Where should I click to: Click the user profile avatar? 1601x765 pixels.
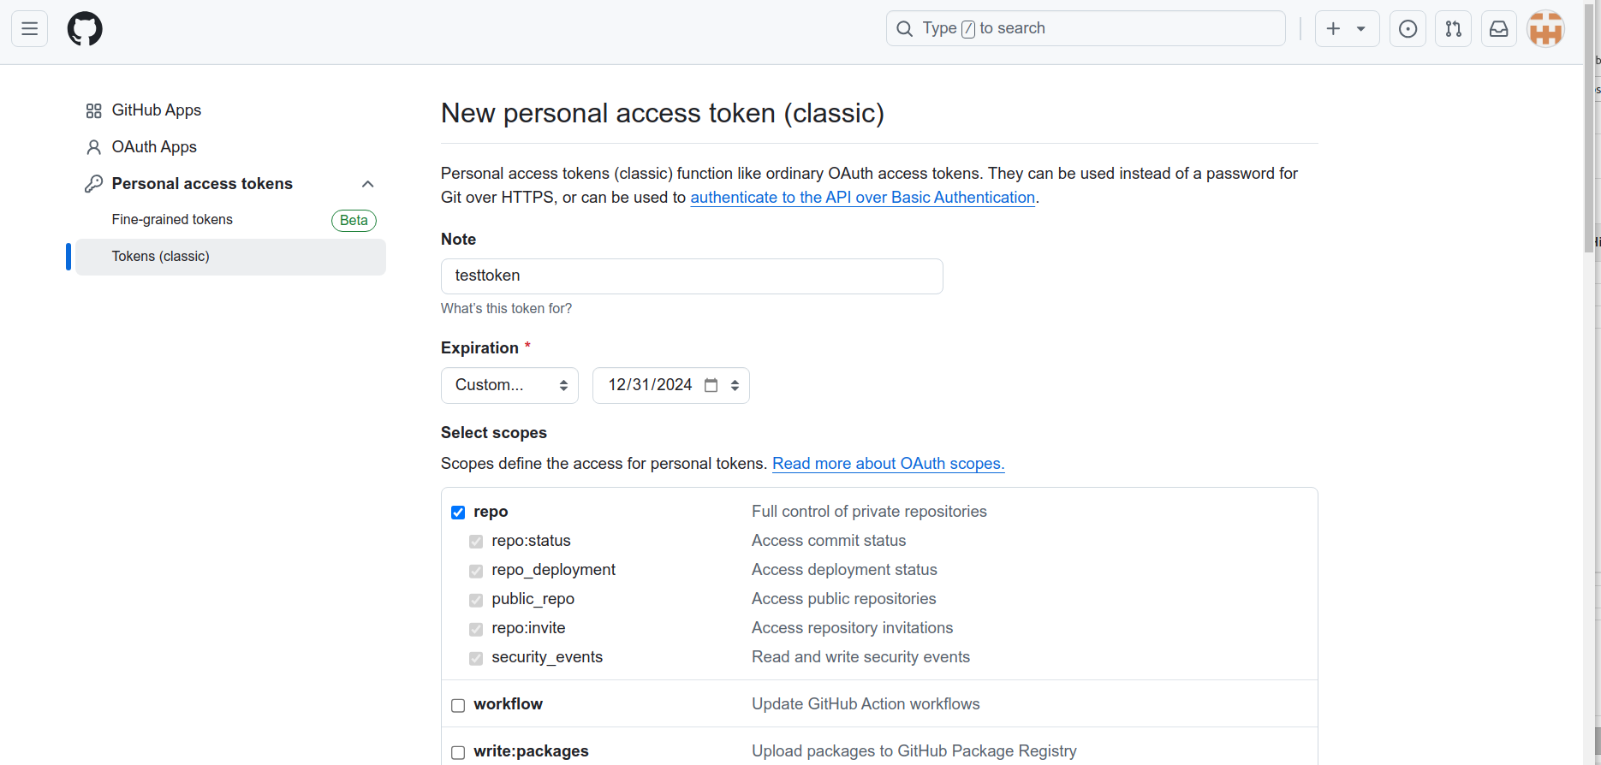[1545, 29]
